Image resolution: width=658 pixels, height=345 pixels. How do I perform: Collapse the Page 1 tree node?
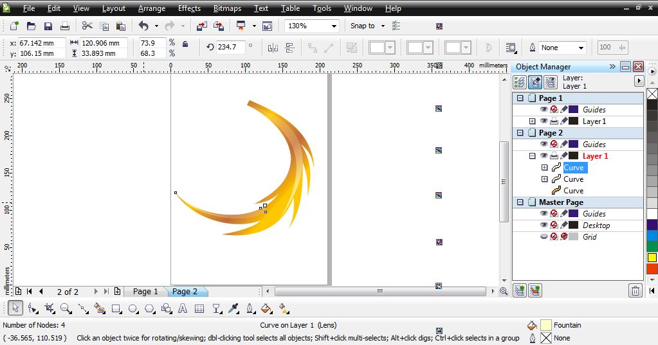(520, 98)
